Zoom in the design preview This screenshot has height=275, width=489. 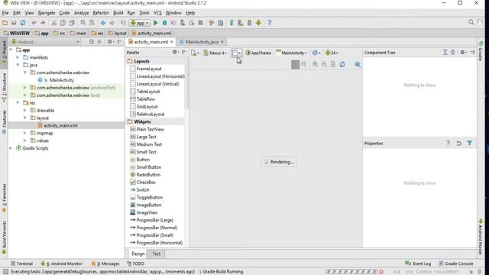click(315, 64)
